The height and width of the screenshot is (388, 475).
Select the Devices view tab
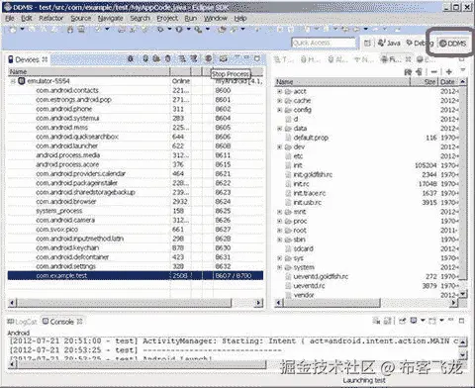(x=27, y=59)
